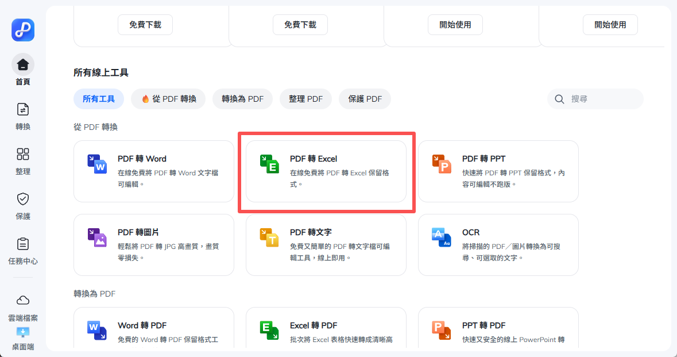Image resolution: width=677 pixels, height=357 pixels.
Task: Click the LightPDF logo icon
Action: click(22, 30)
